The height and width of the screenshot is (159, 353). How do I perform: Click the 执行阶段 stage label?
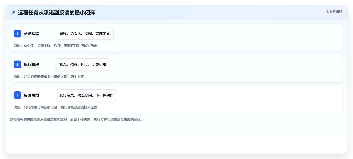[31, 64]
